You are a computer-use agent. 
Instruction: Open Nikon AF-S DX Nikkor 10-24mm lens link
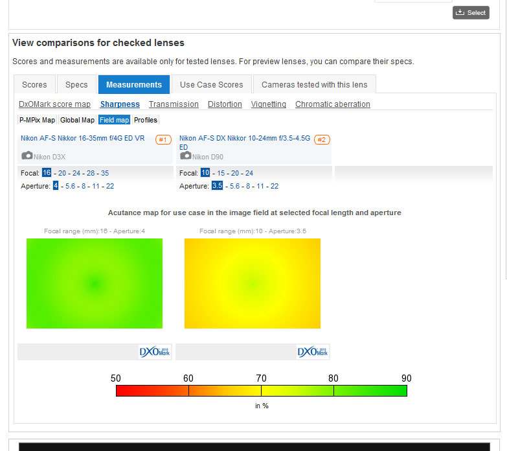tap(245, 143)
